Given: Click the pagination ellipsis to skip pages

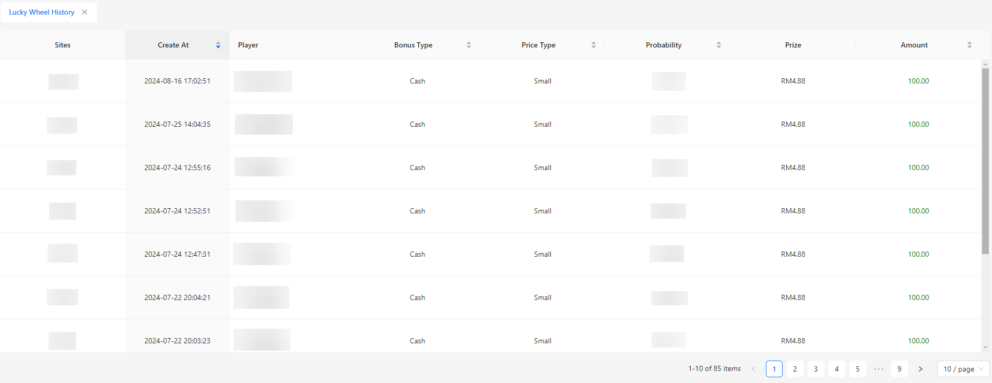Looking at the screenshot, I should point(879,369).
